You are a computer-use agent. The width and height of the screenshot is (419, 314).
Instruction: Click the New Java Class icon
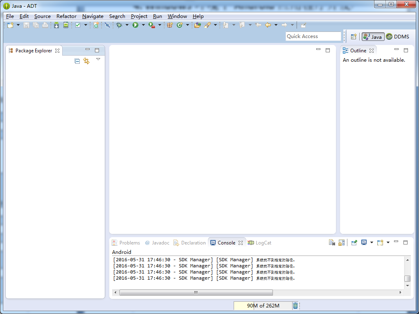180,25
